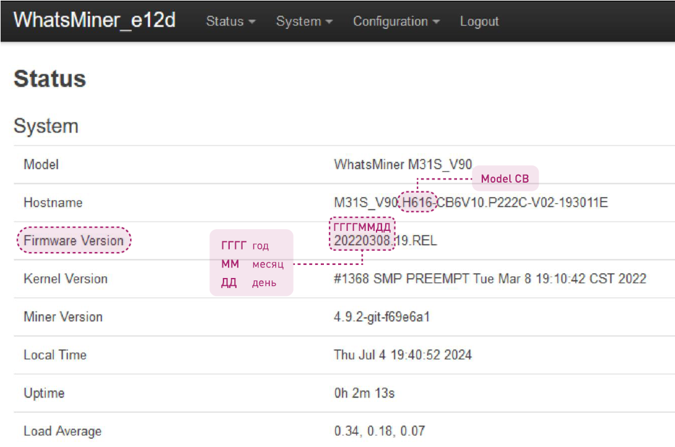The height and width of the screenshot is (447, 675).
Task: Click the WhatsMiner_e12d brand link
Action: (x=95, y=20)
